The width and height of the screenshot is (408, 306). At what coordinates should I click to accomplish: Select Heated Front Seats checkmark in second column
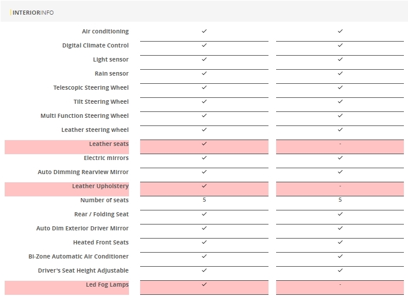340,242
